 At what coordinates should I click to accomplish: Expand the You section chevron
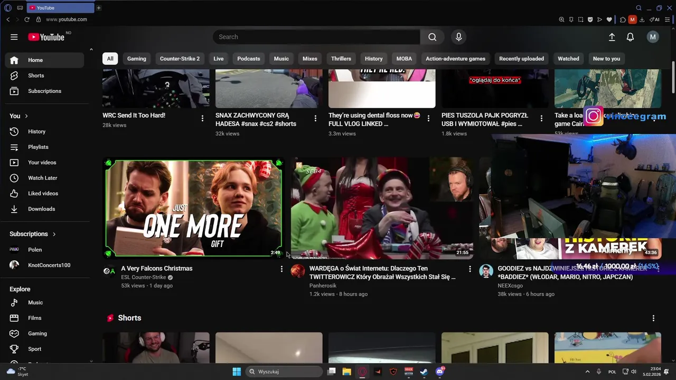tap(26, 116)
